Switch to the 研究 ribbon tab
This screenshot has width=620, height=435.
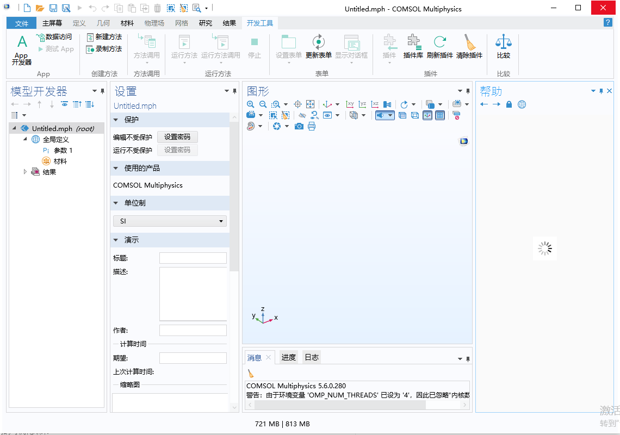205,23
